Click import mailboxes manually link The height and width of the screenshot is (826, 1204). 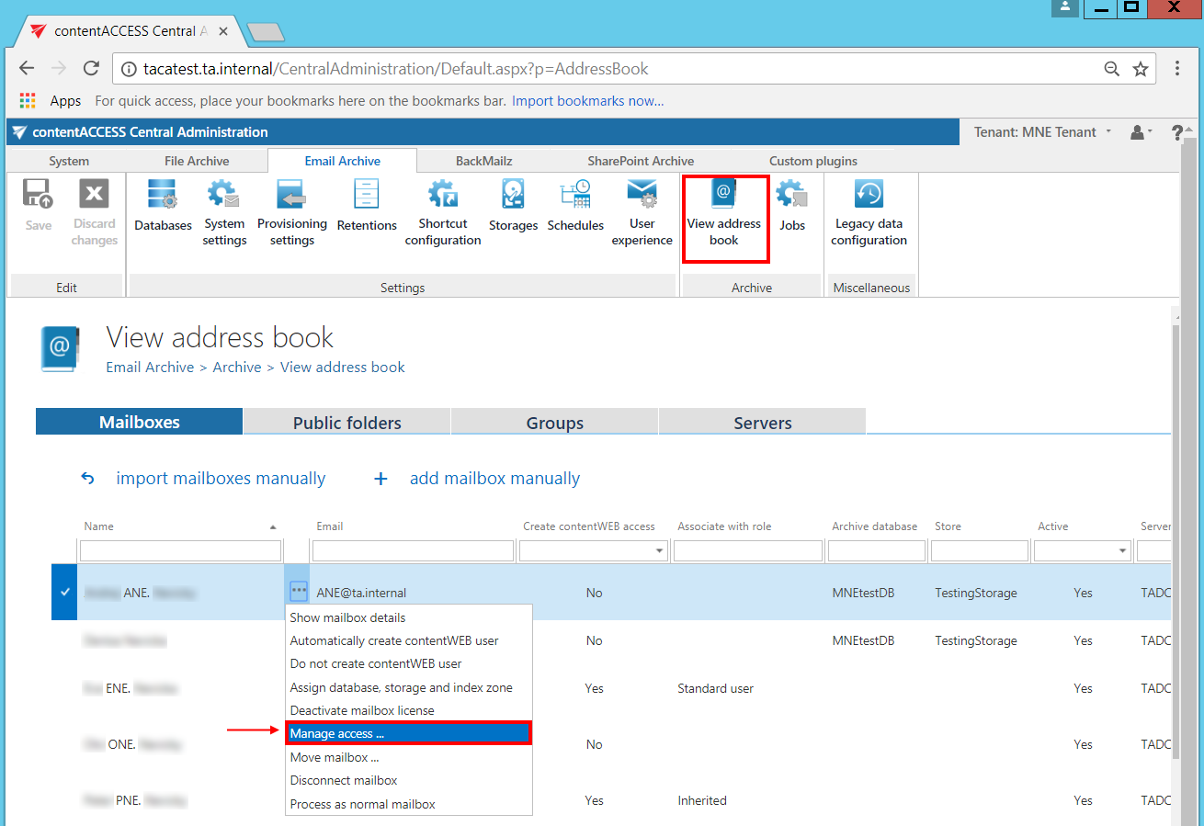tap(221, 479)
